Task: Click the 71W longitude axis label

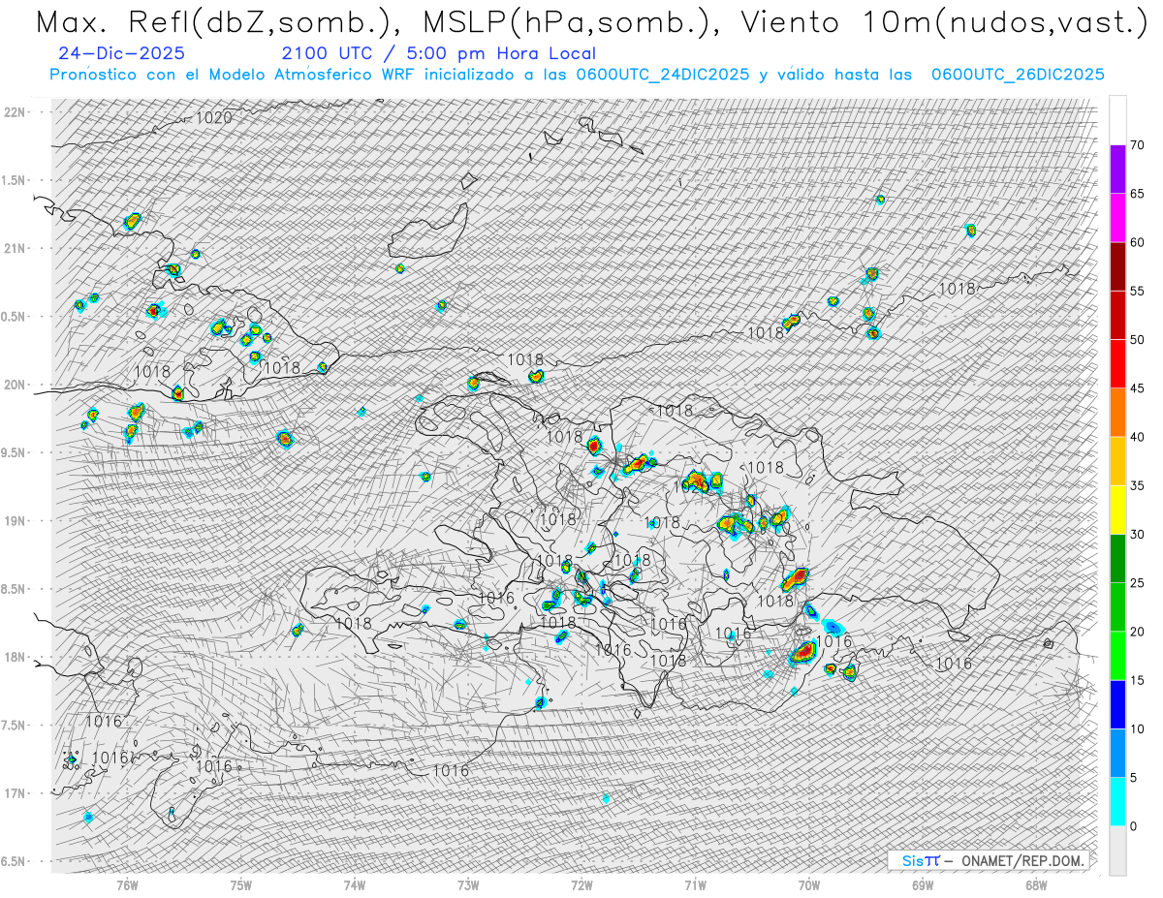Action: [x=695, y=885]
